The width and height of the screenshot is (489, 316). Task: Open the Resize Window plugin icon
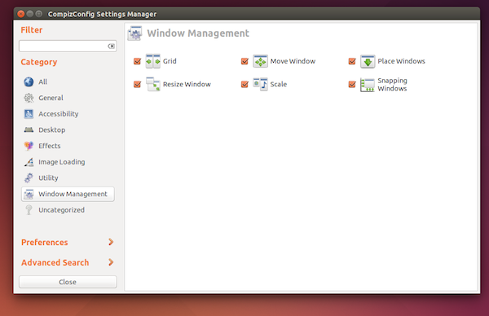[x=153, y=84]
